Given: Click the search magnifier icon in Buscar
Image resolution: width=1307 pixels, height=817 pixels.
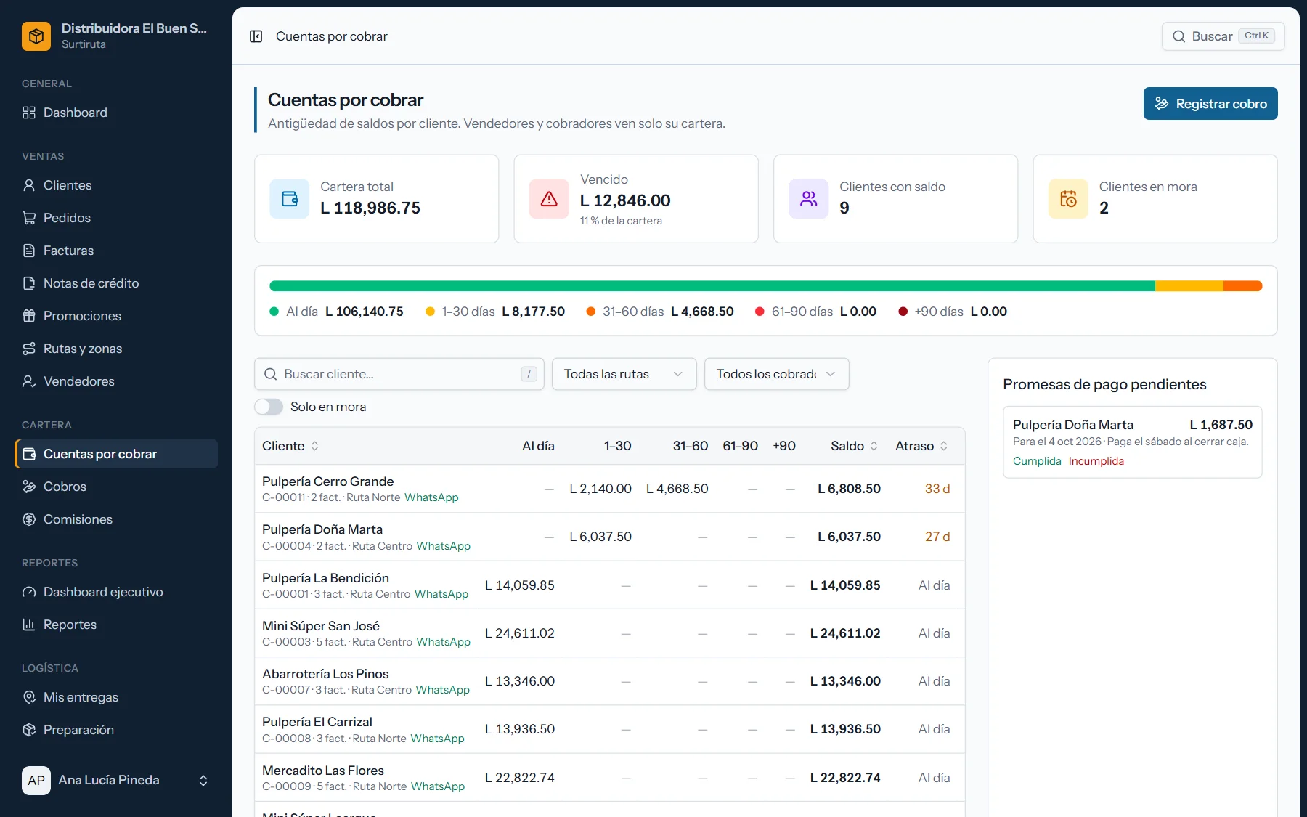Looking at the screenshot, I should [1178, 36].
